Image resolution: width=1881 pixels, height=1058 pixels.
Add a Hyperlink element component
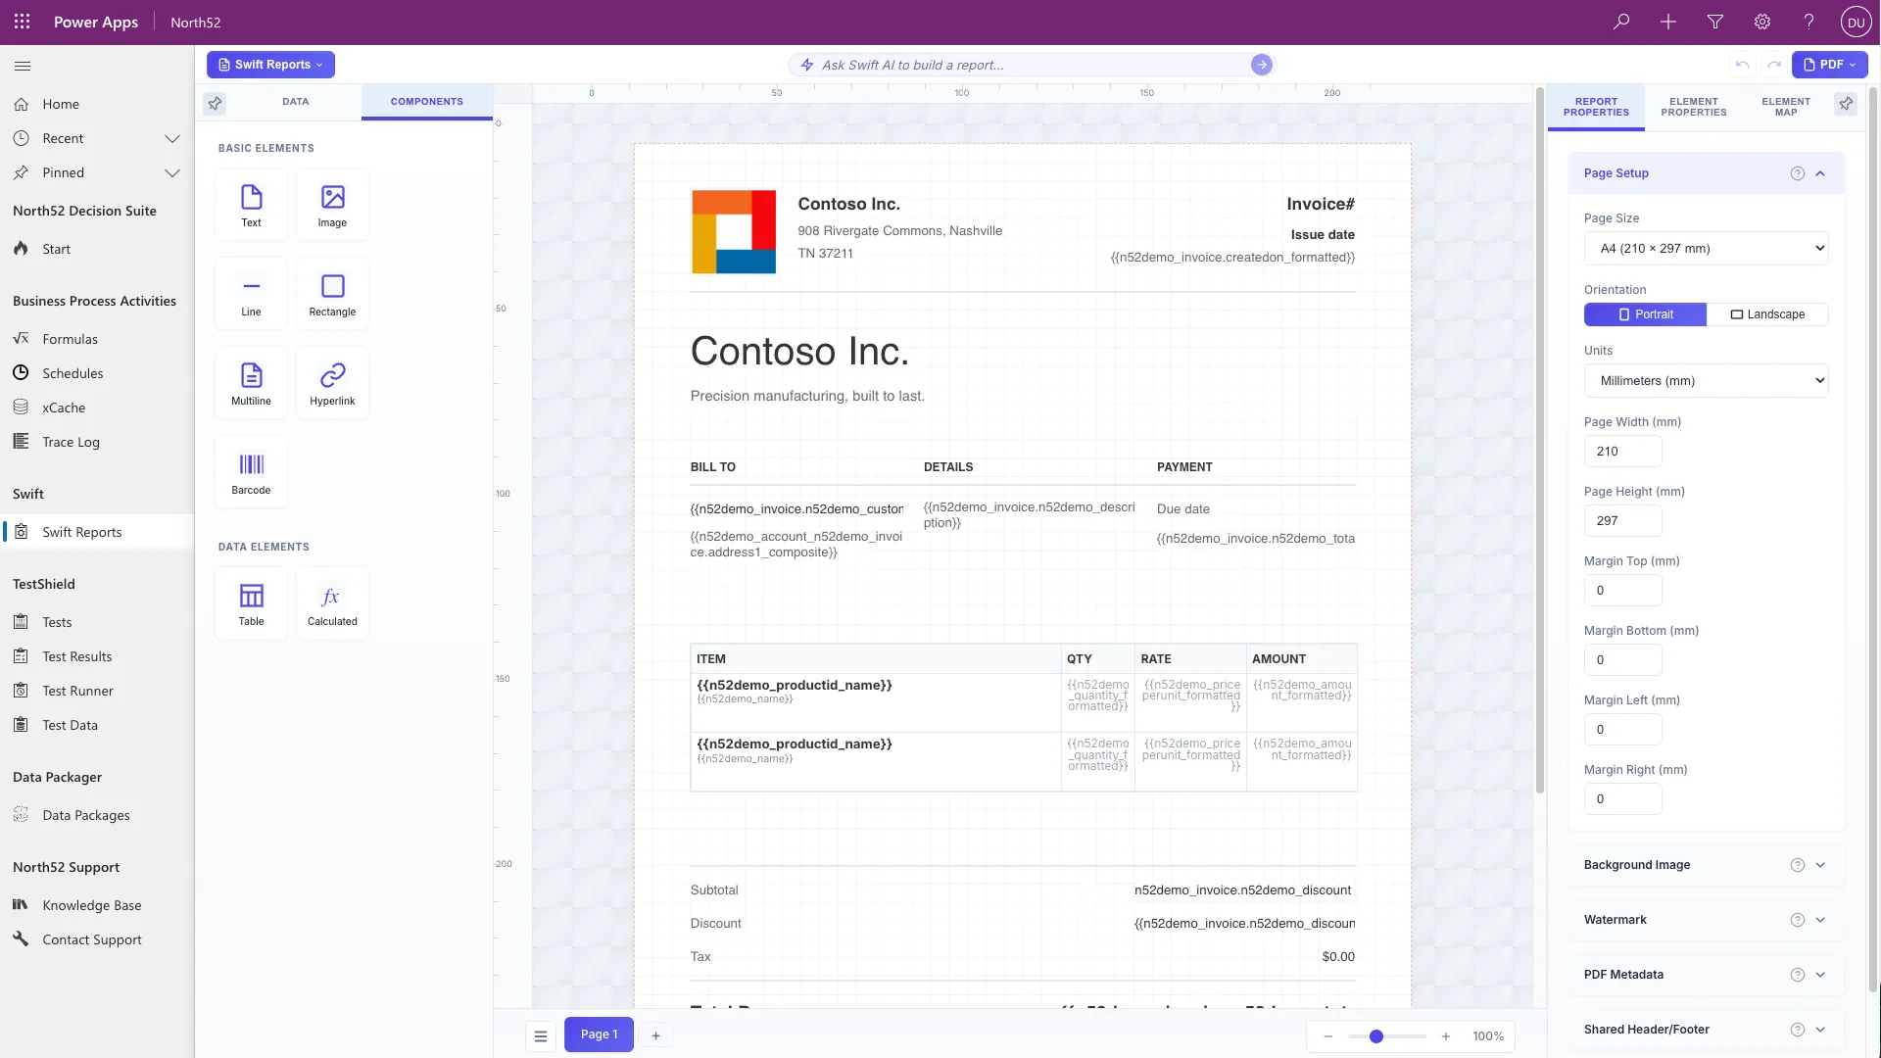click(332, 383)
